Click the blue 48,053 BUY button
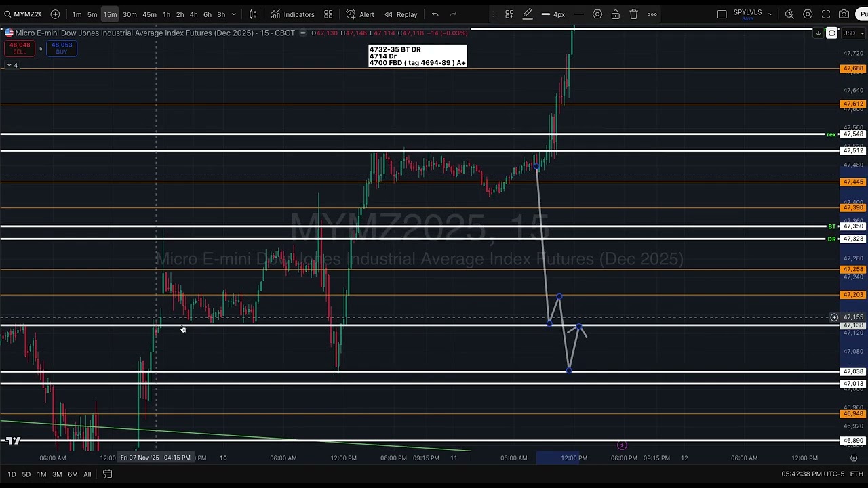 62,48
